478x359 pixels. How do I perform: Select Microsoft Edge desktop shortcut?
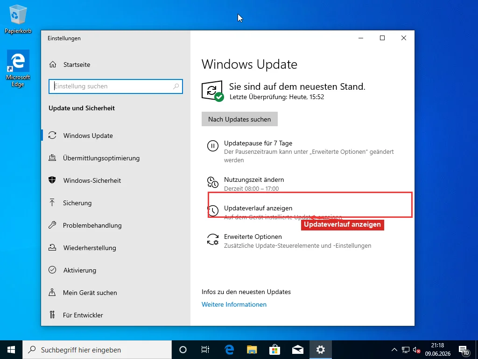[x=18, y=68]
